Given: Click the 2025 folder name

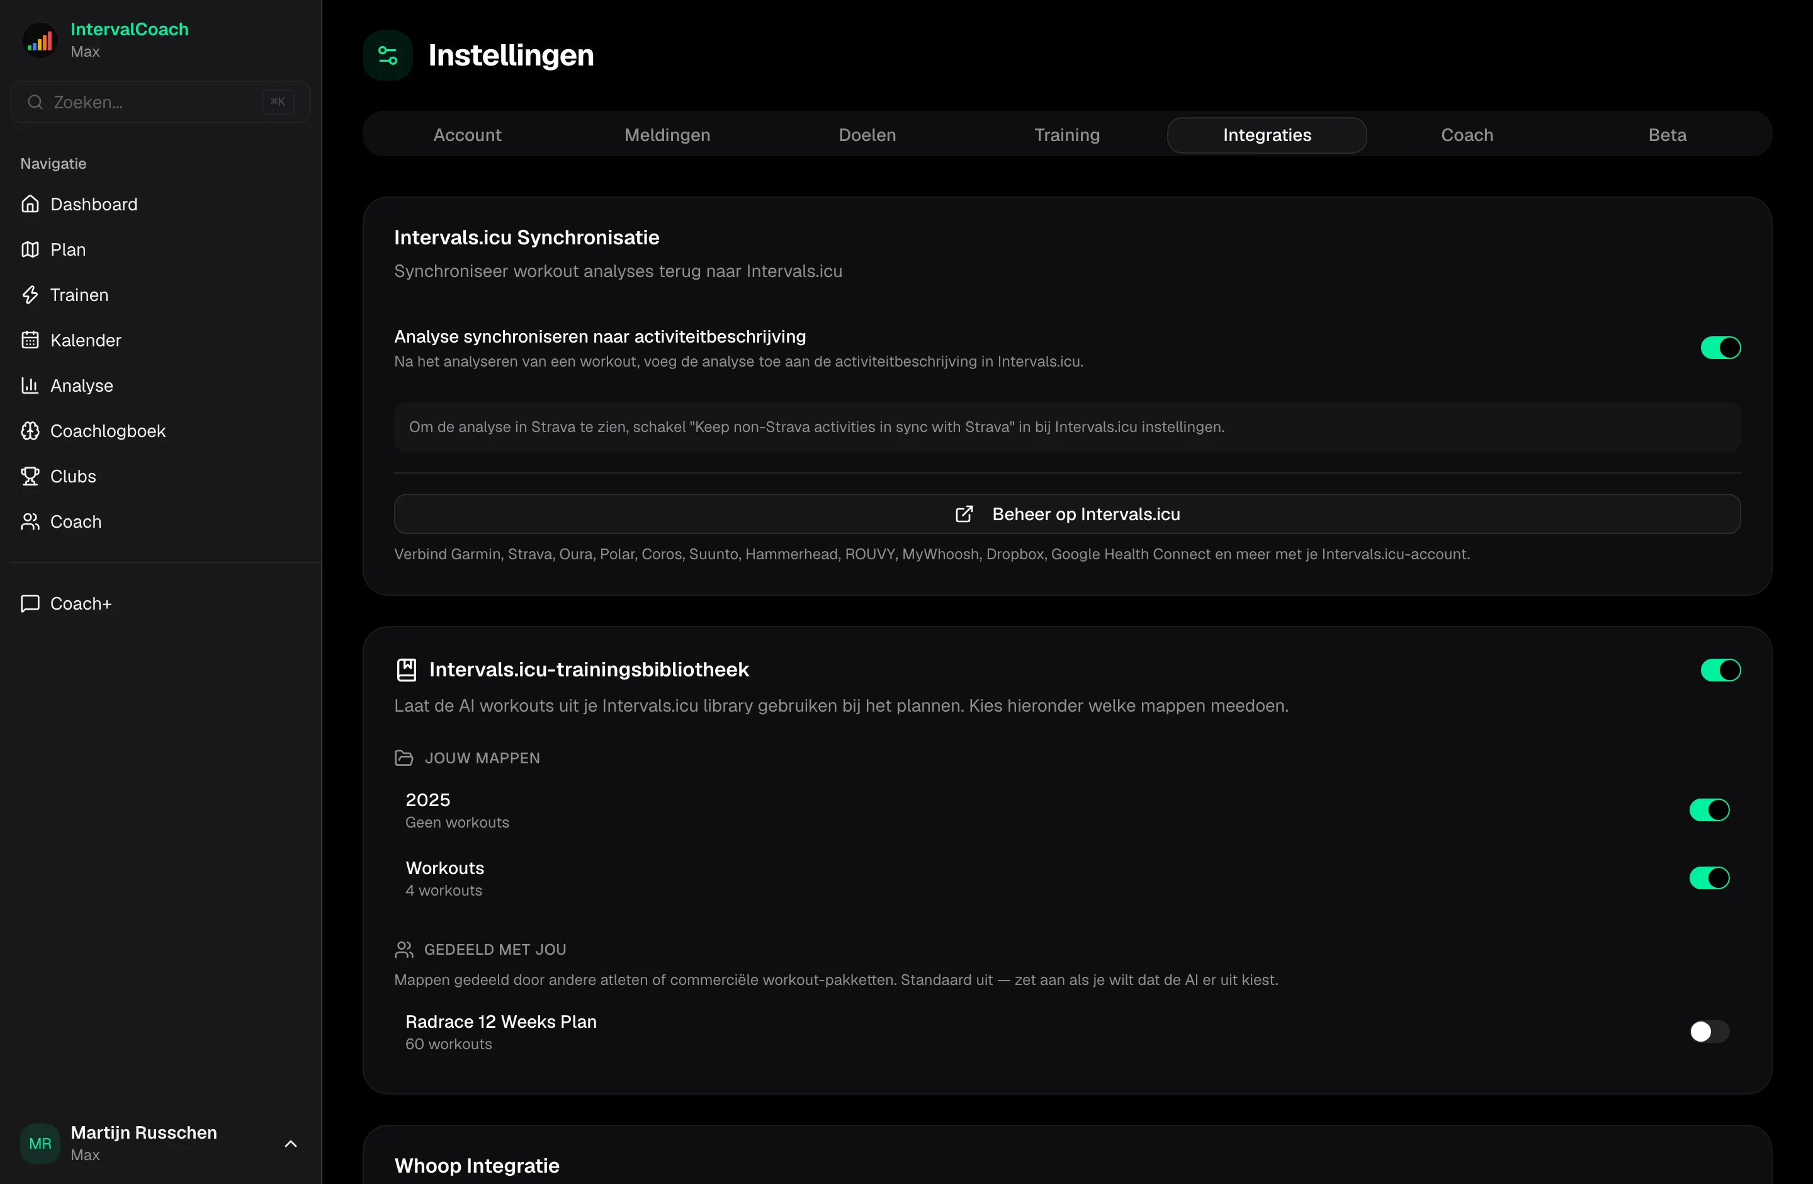Looking at the screenshot, I should [427, 800].
